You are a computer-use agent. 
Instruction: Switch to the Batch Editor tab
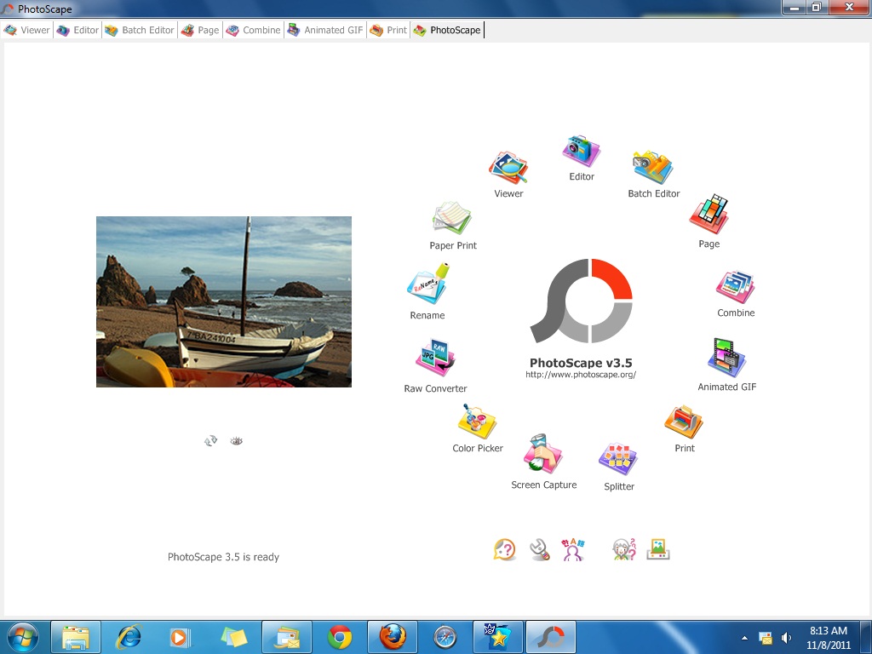140,30
